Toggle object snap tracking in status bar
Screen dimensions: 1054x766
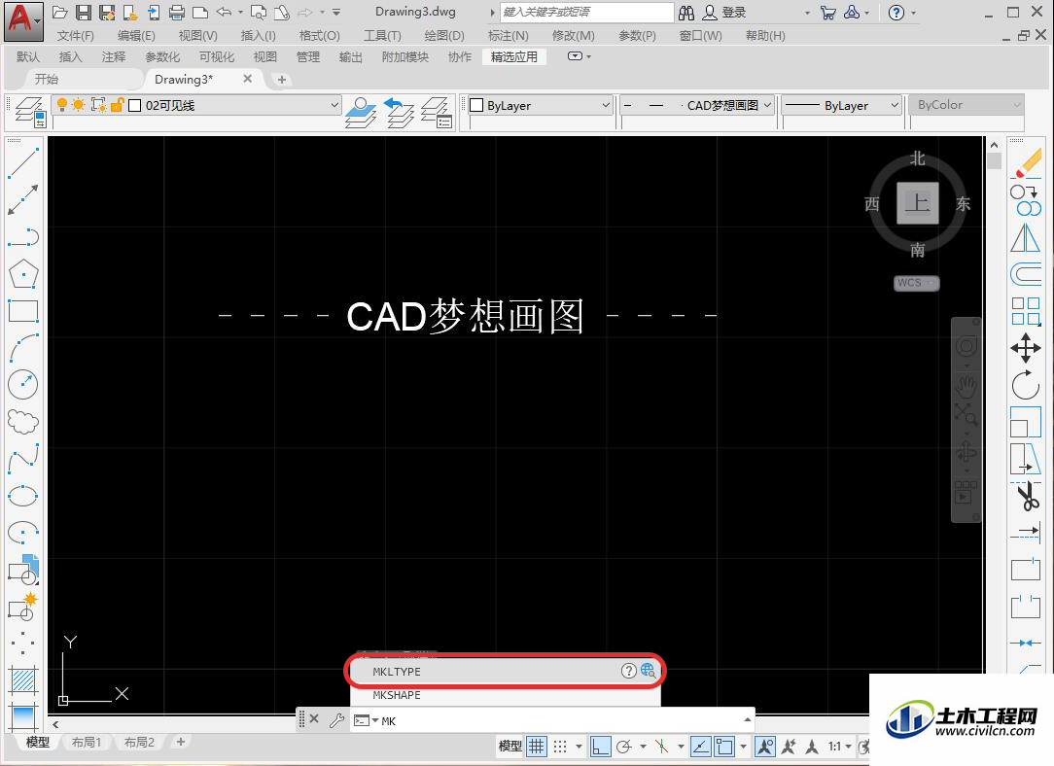[700, 746]
